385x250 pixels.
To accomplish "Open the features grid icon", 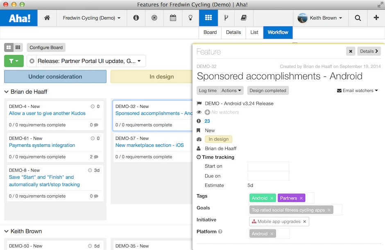I will [208, 18].
